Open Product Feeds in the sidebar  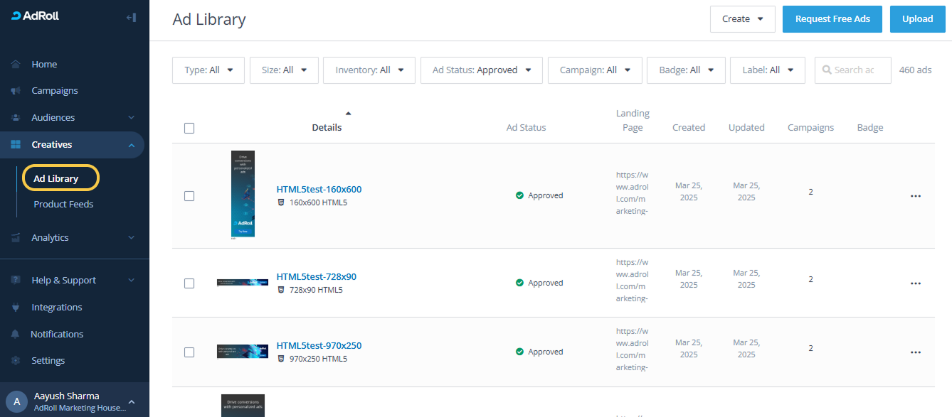[63, 205]
